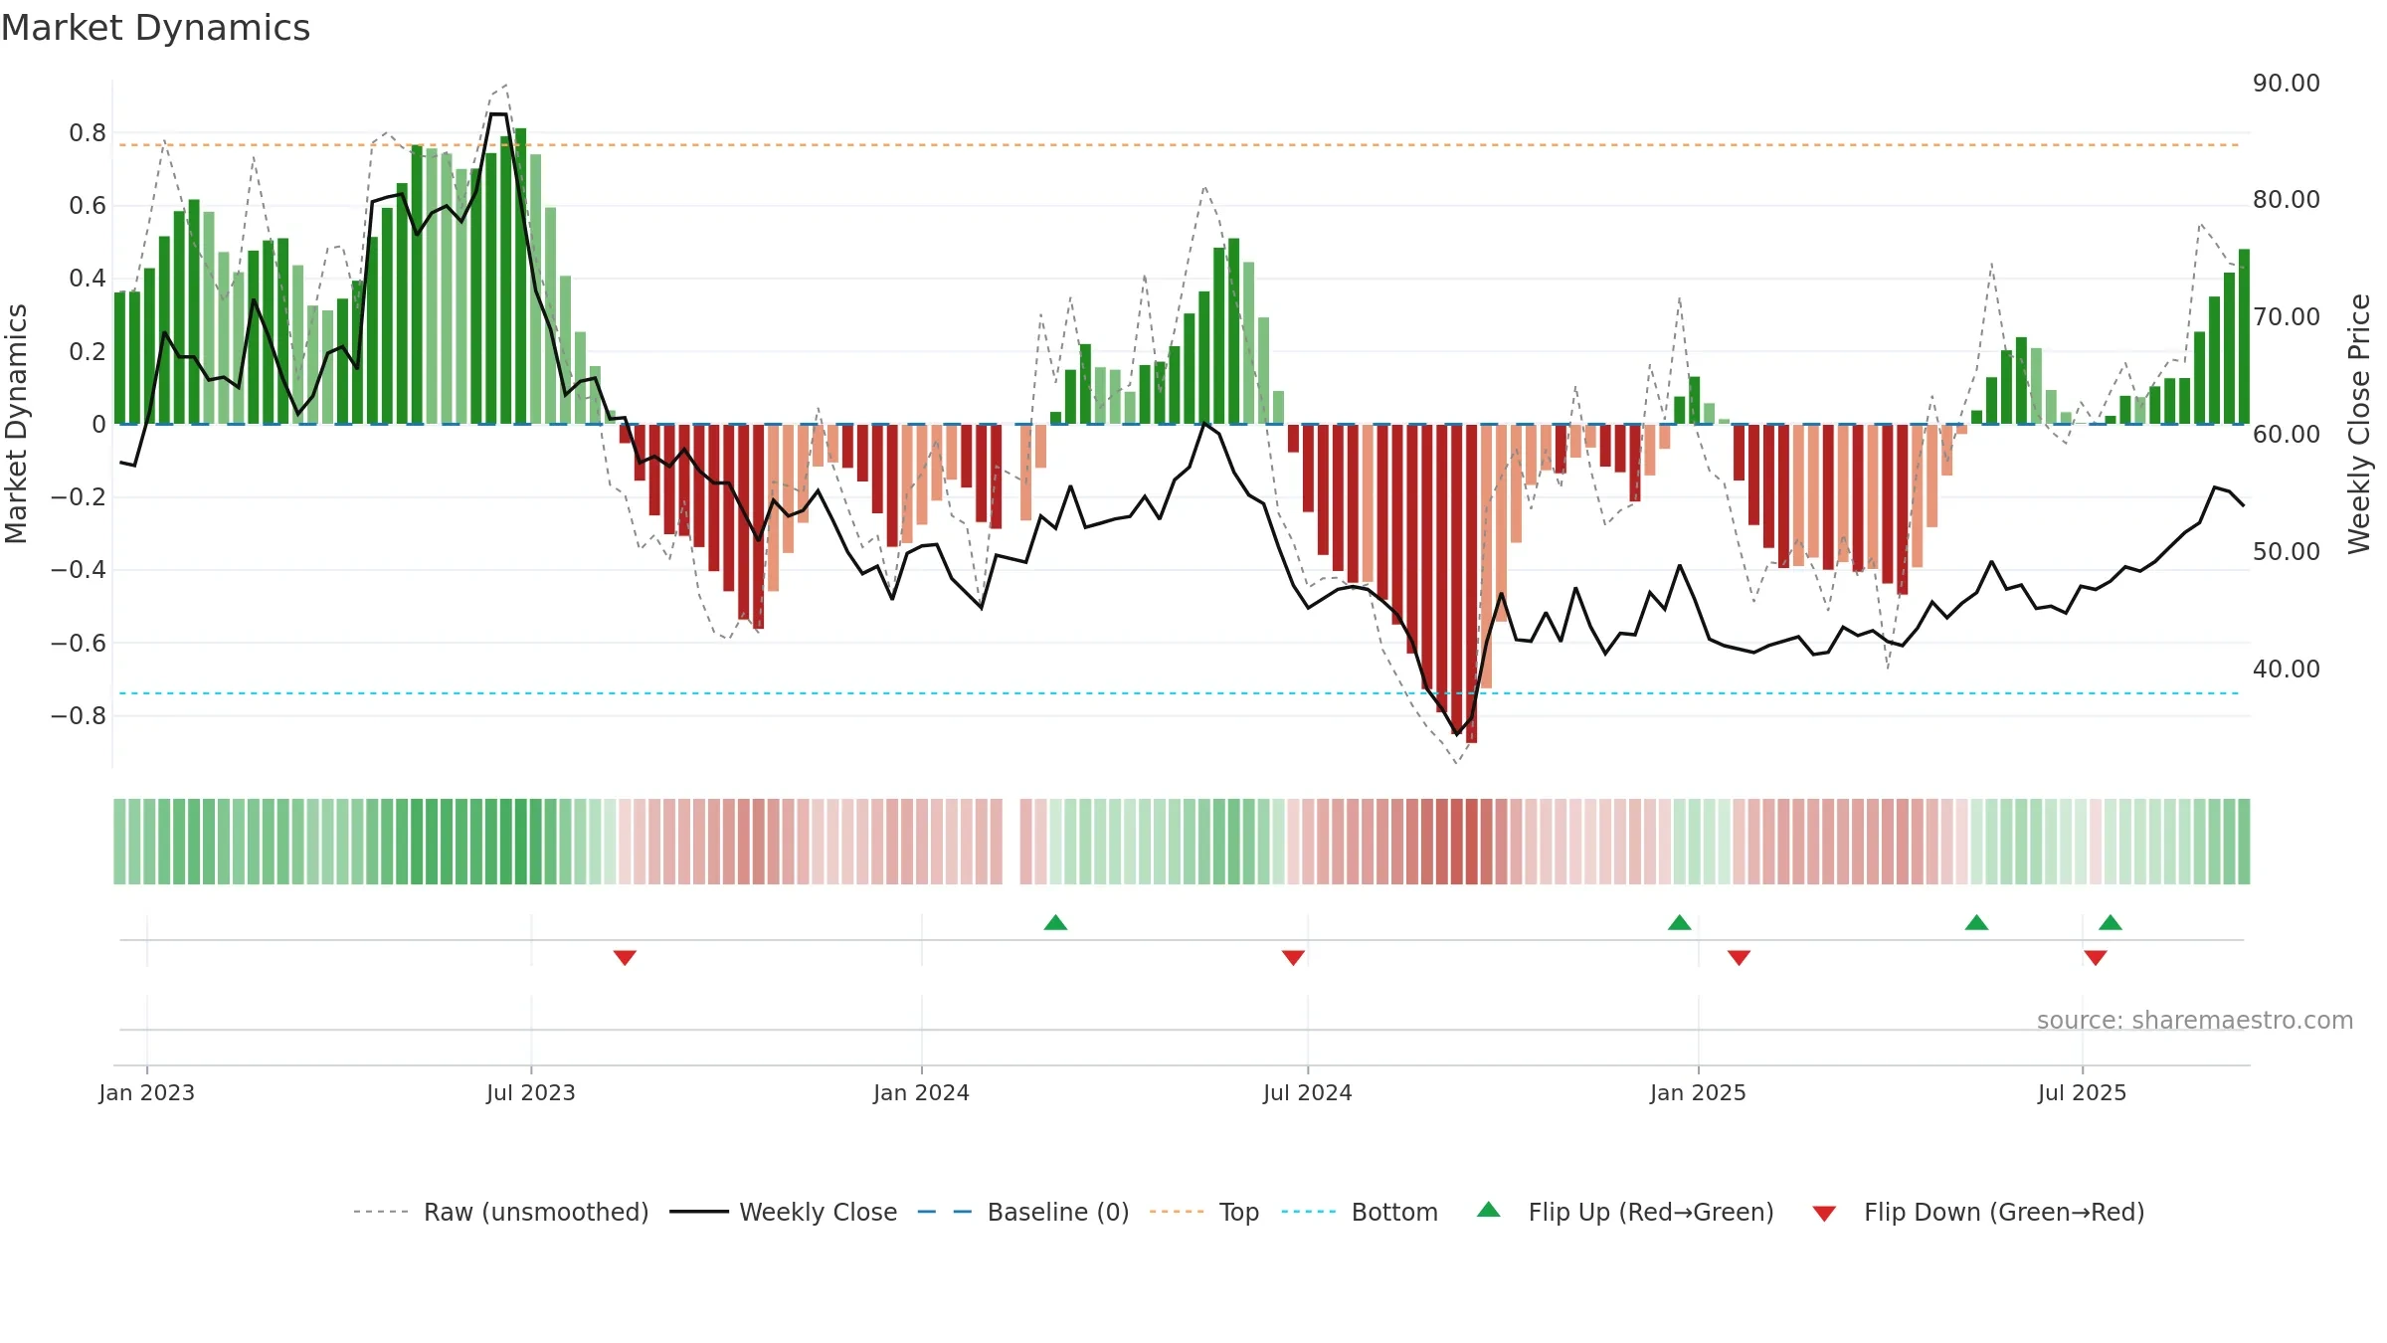Click the Jul 2024 x-axis label
Screen dimensions: 2387x1343
[1308, 1092]
